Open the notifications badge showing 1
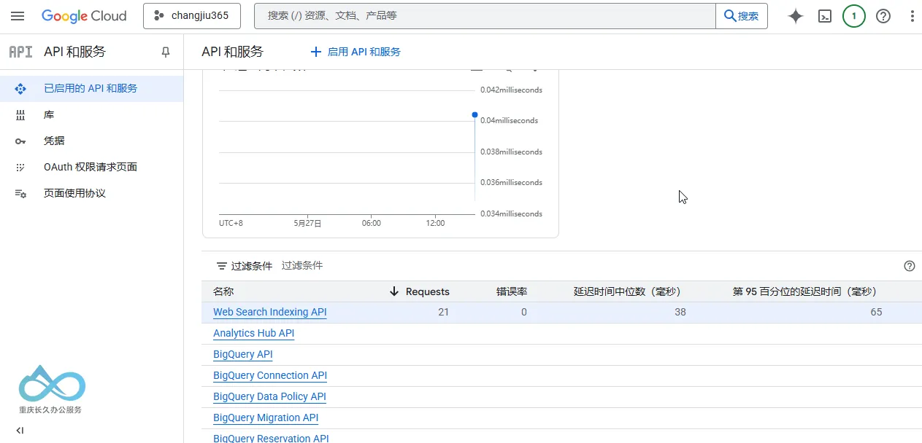The image size is (922, 443). point(854,16)
